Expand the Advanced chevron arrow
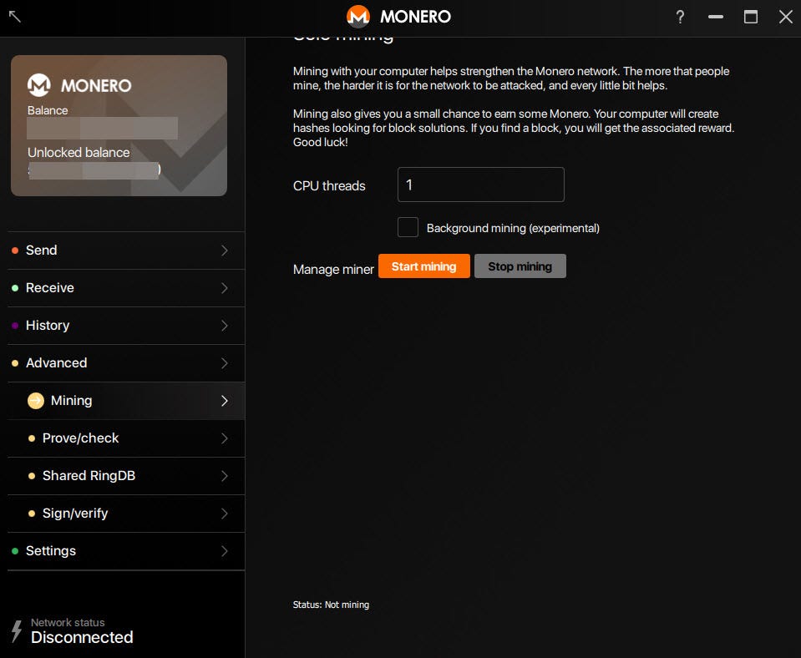The width and height of the screenshot is (801, 658). (224, 363)
